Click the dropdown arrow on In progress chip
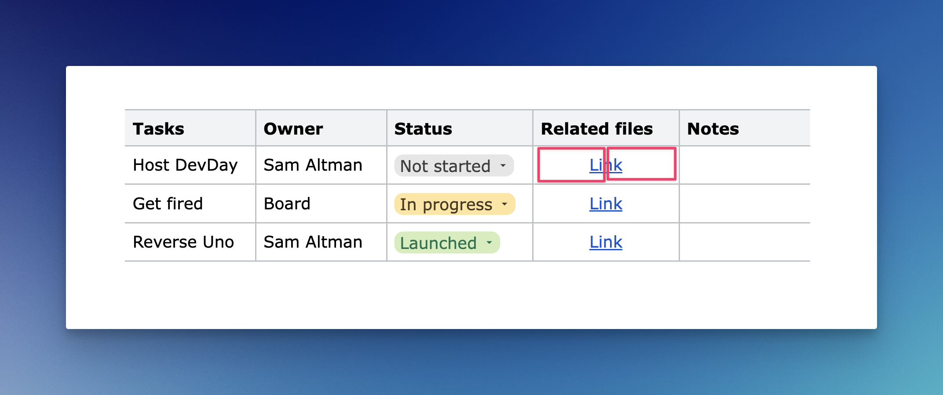The image size is (943, 395). (504, 204)
